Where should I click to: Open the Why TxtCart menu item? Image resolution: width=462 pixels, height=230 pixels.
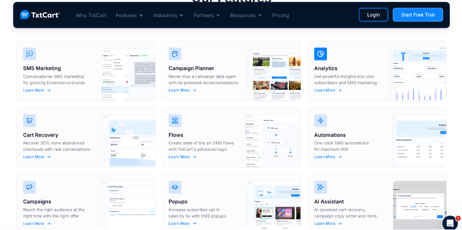click(91, 15)
